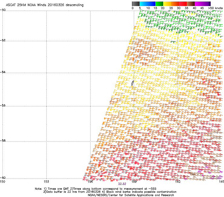Click the '25' legend scale label
This screenshot has width=224, height=197.
click(171, 8)
